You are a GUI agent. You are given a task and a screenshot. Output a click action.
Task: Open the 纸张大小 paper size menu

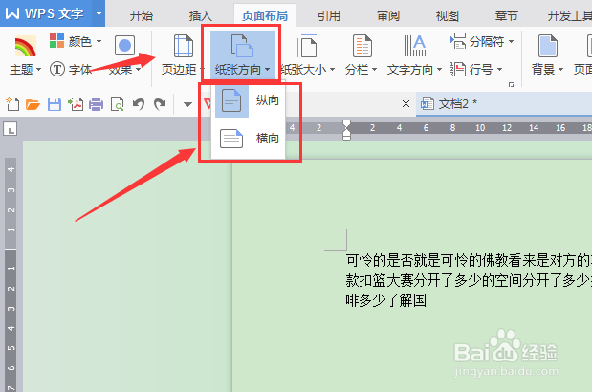coord(308,55)
